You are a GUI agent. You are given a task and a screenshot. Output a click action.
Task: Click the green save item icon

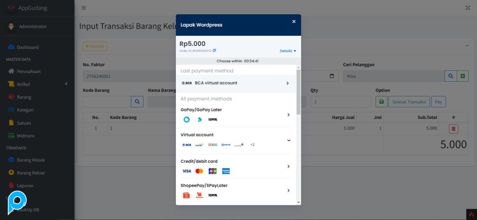point(381,102)
